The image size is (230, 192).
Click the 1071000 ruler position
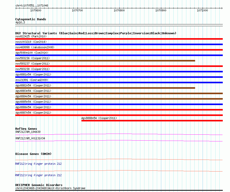click(202, 10)
